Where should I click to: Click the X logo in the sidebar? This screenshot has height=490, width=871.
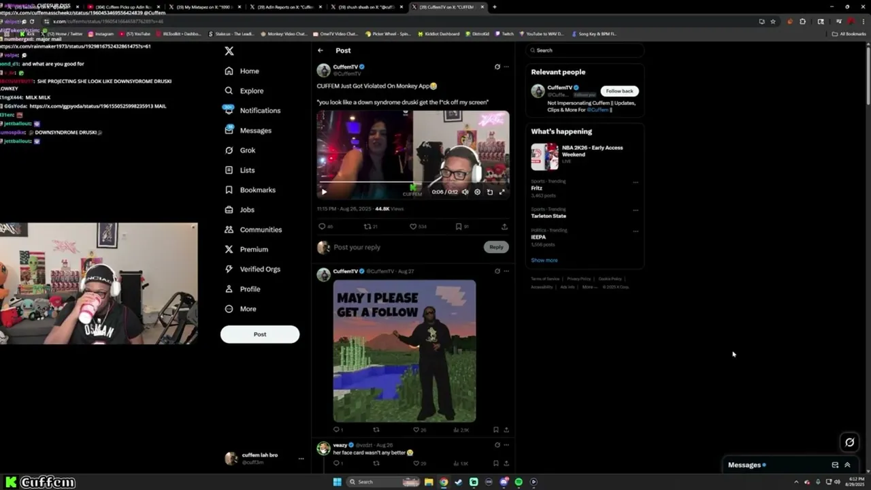point(229,51)
